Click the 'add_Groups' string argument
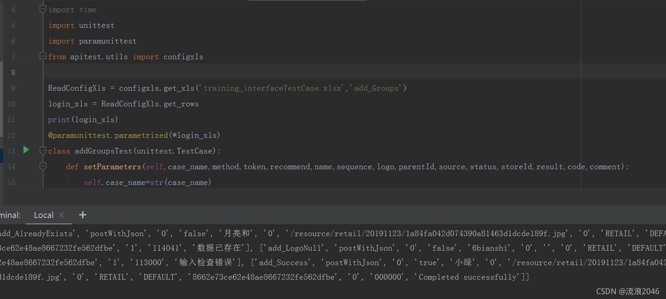Viewport: 666px width, 299px height. pyautogui.click(x=377, y=88)
